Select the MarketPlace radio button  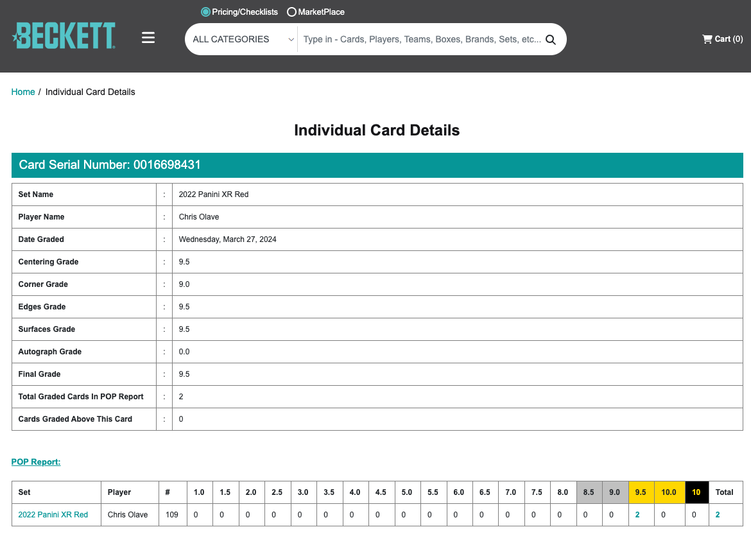(x=291, y=12)
